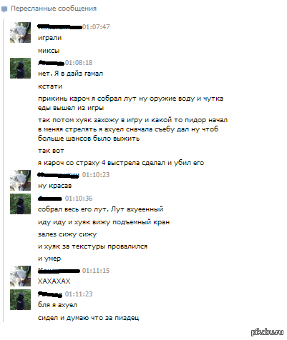Click the forwarded messages speech bubble icon
The image size is (287, 340).
click(x=4, y=9)
